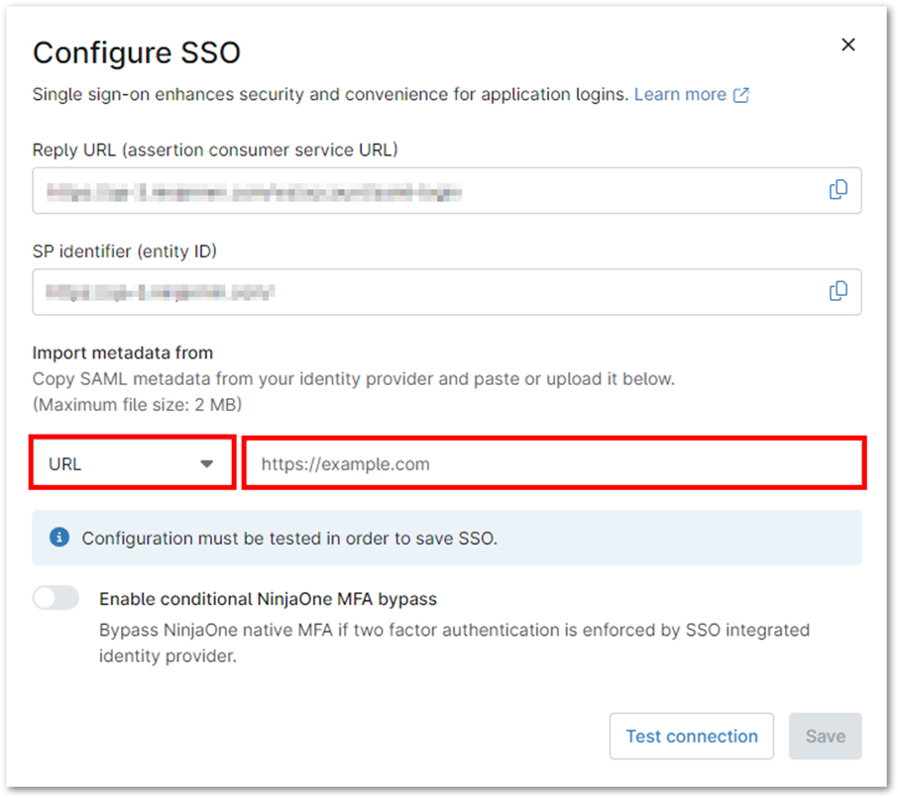Copy the SP identifier entity ID
Viewport: 898px width, 798px height.
coord(838,291)
